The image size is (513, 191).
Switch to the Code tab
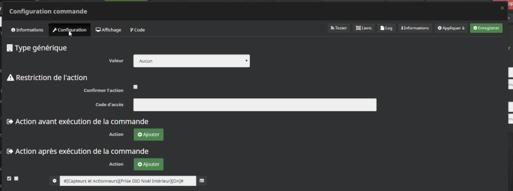137,30
